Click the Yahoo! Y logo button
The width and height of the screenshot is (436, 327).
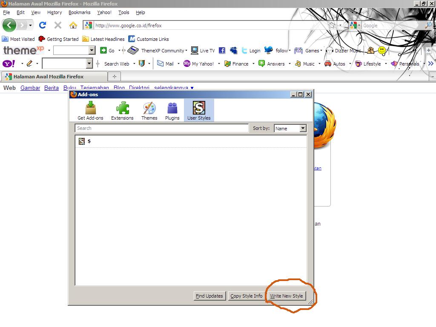[9, 64]
